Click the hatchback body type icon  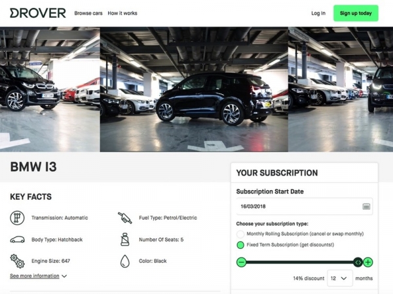pyautogui.click(x=17, y=240)
